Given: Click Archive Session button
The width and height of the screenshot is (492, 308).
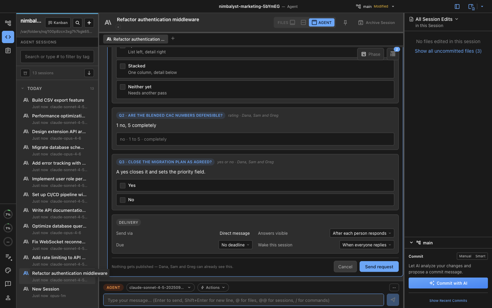Looking at the screenshot, I should pos(377,23).
